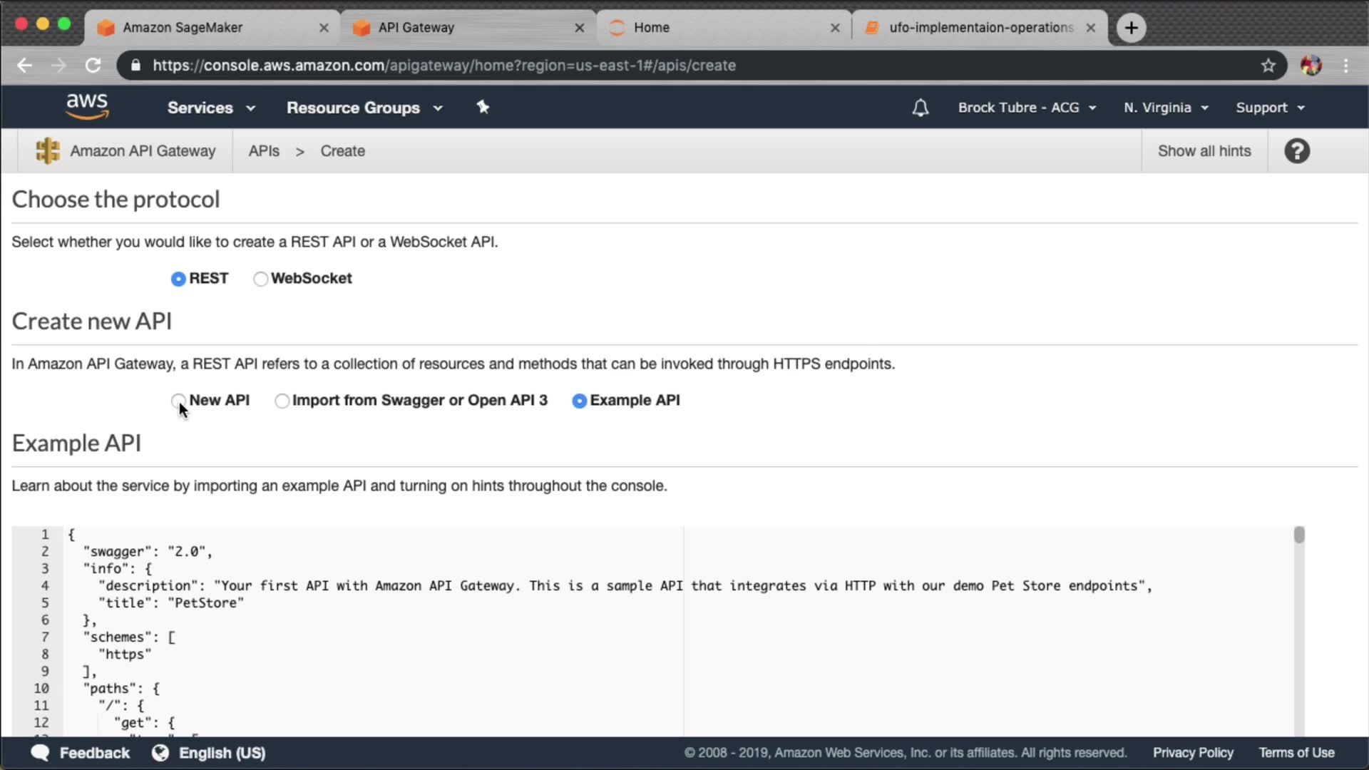Click the Show all hints button

click(x=1204, y=151)
